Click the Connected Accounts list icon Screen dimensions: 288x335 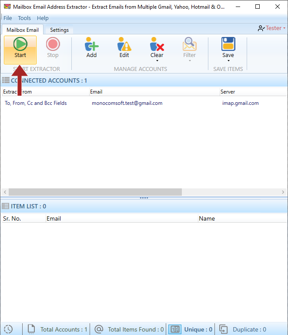point(6,80)
